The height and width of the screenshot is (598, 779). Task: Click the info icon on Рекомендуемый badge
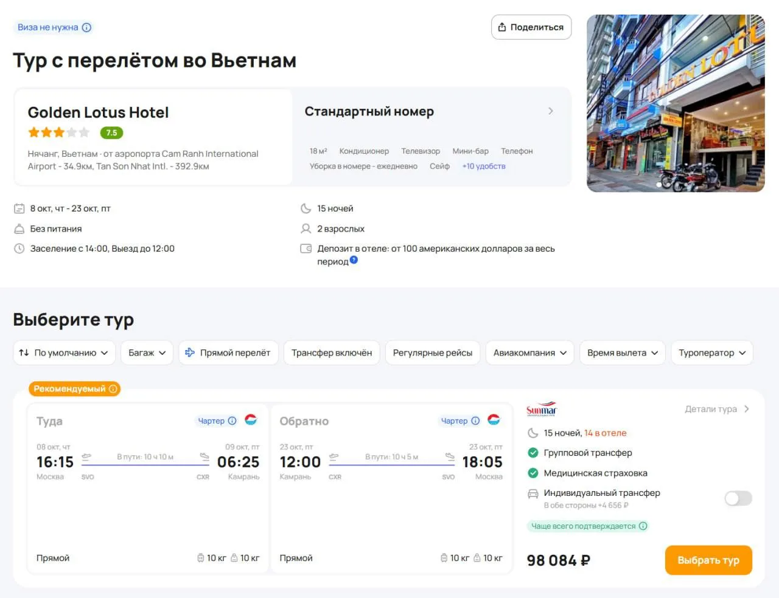pos(113,389)
